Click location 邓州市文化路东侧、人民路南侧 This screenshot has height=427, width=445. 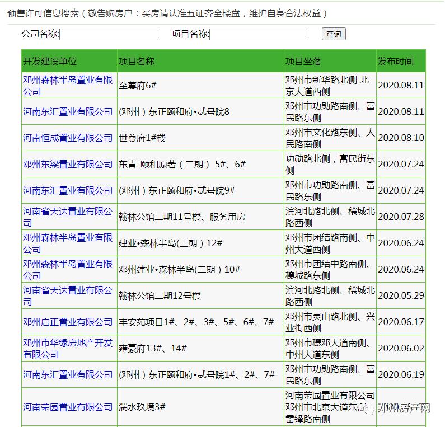(x=330, y=138)
